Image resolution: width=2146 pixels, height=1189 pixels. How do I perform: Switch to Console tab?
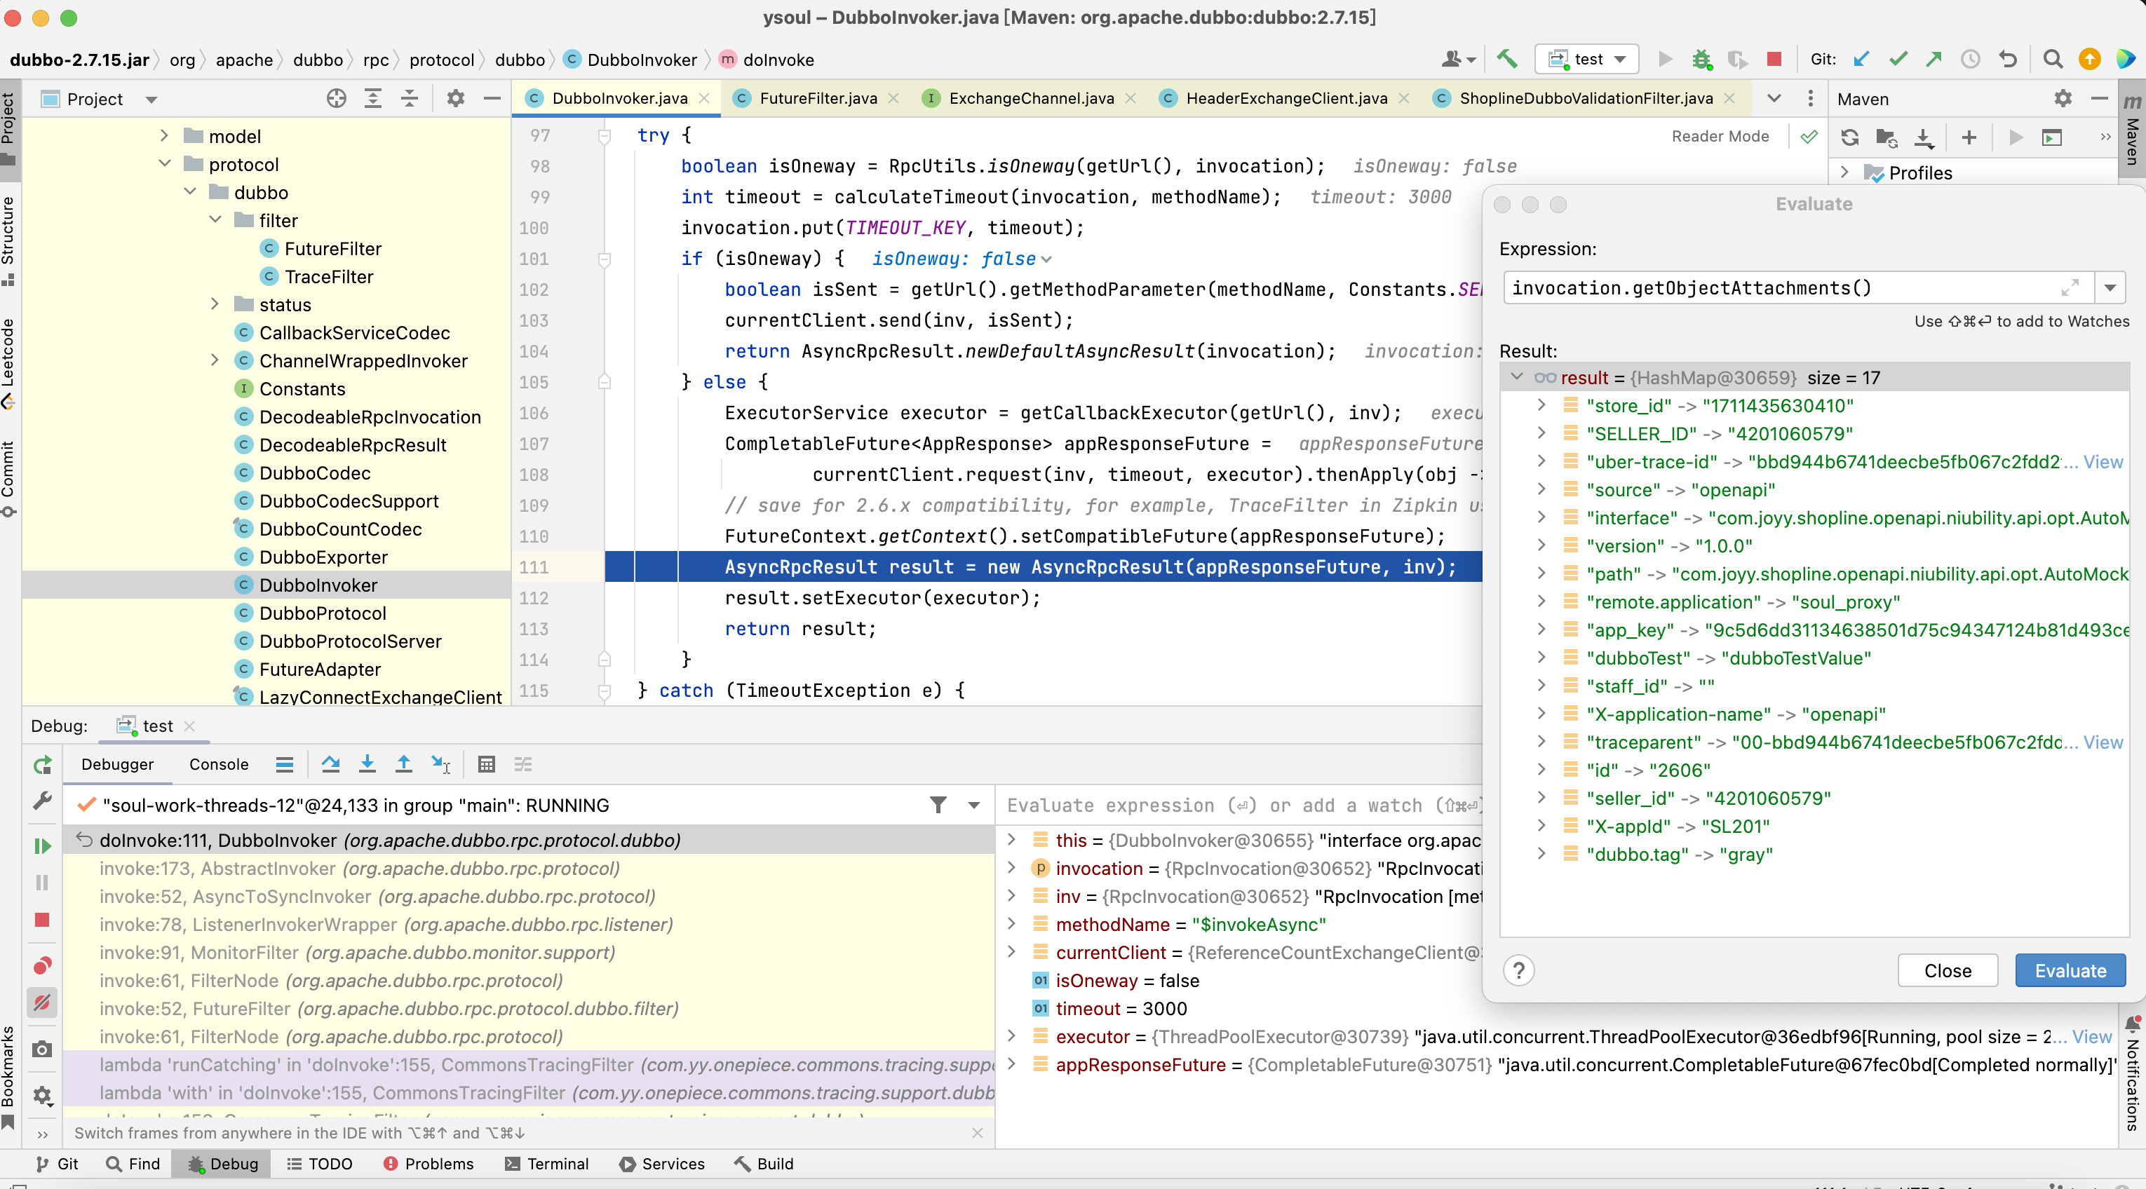(x=218, y=763)
